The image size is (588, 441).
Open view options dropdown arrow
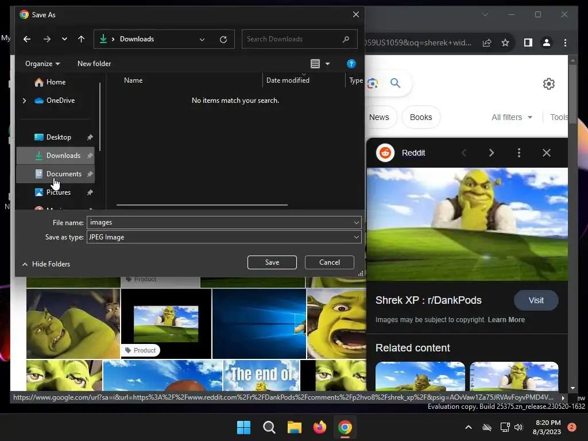[x=327, y=64]
